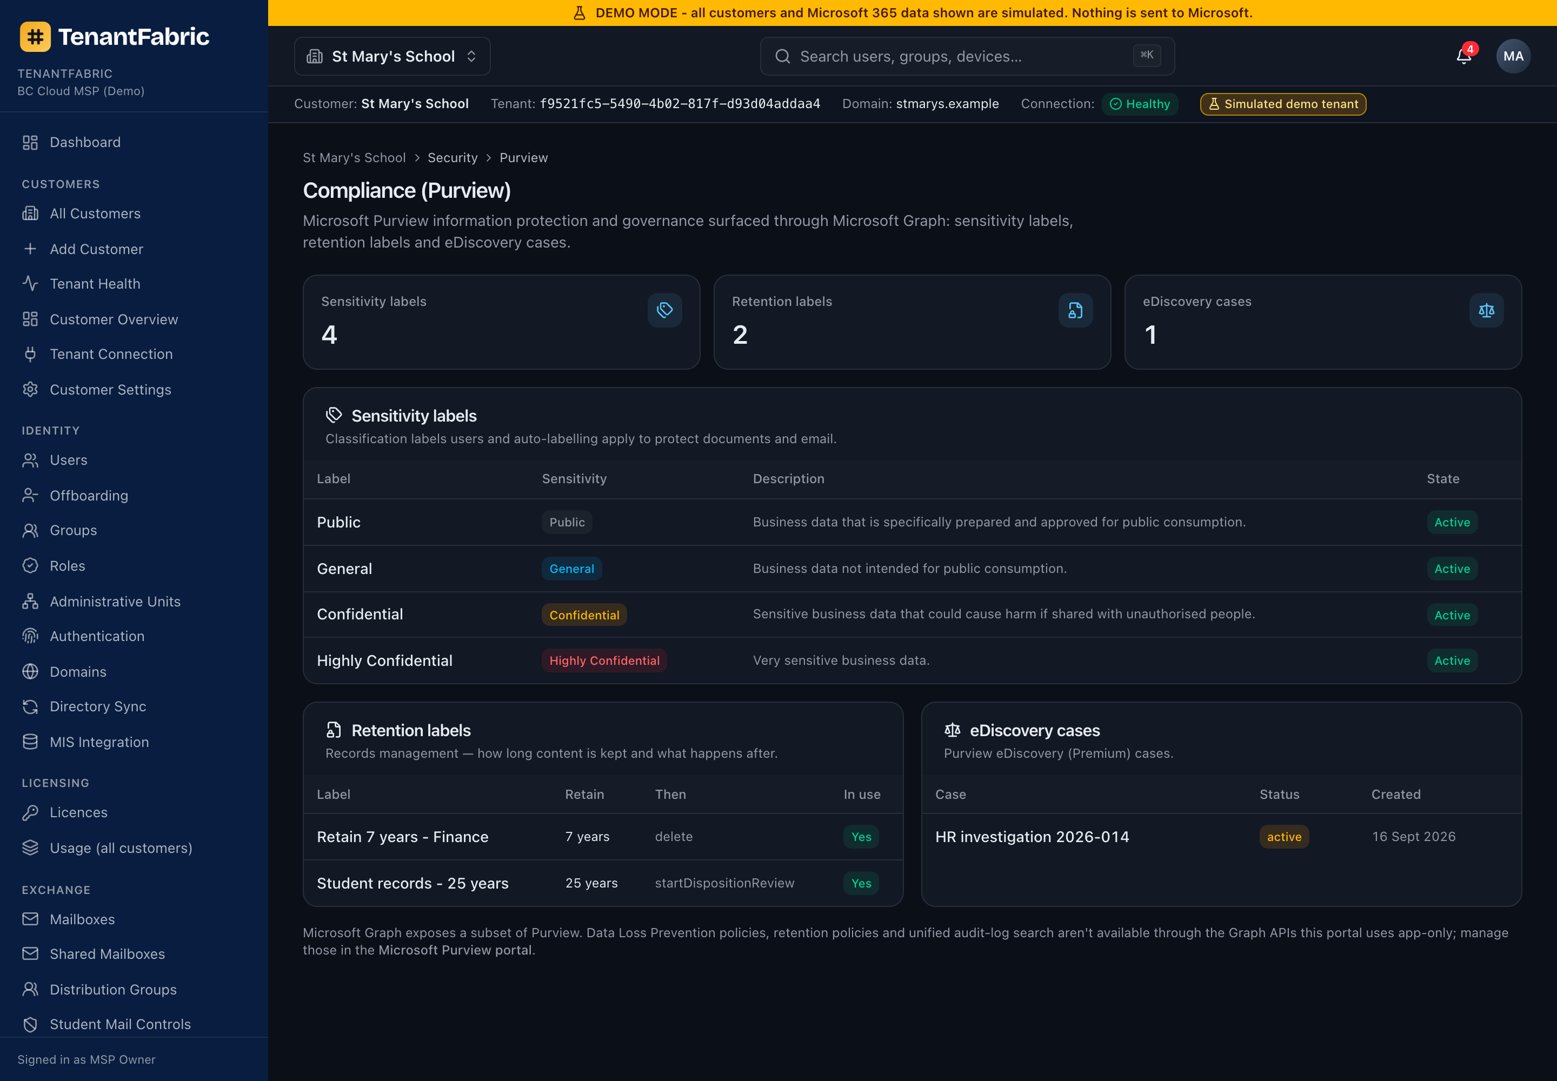
Task: Click the Add Customer plus icon
Action: coord(30,249)
